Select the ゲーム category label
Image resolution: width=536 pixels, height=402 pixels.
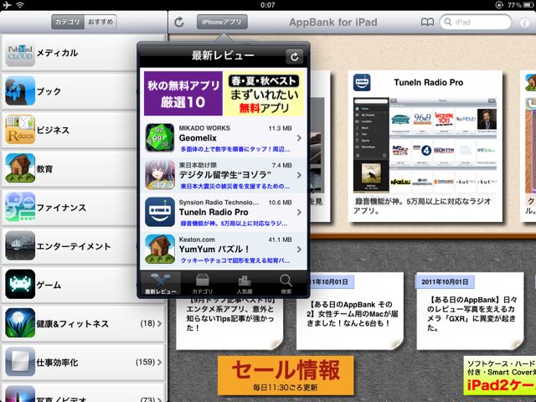[x=49, y=285]
